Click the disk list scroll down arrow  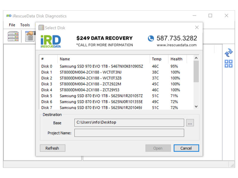coord(196,107)
